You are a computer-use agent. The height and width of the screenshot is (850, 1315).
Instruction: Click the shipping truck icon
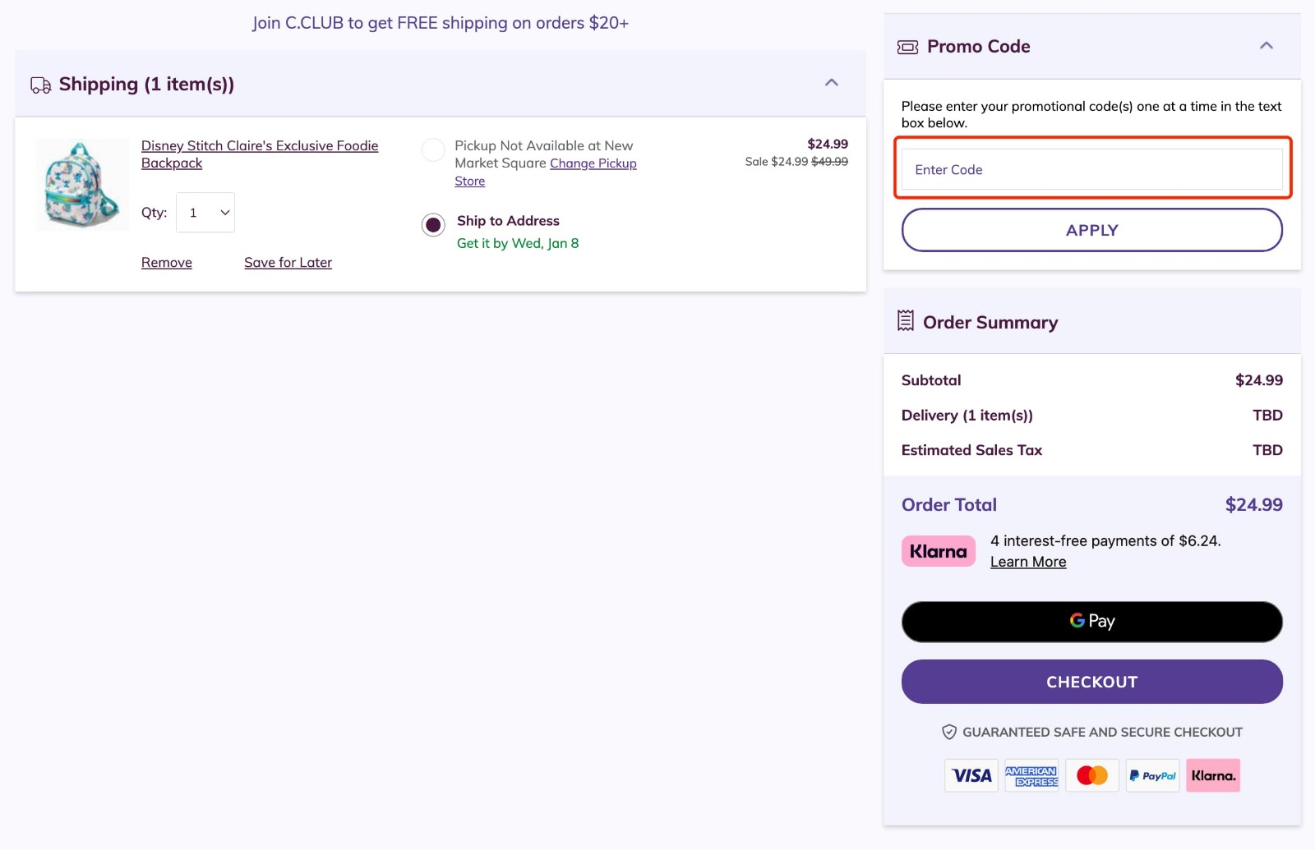coord(39,83)
